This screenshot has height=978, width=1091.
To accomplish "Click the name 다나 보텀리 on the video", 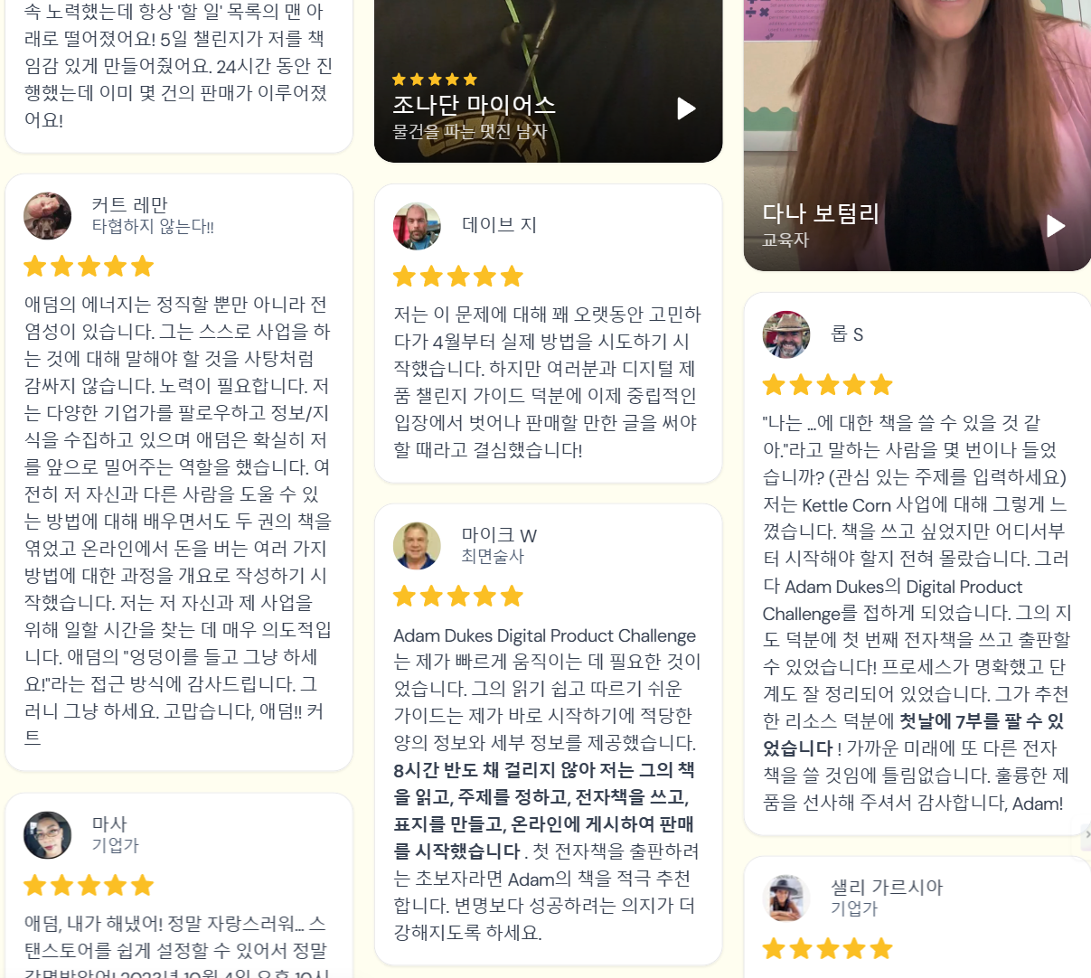I will [x=821, y=213].
